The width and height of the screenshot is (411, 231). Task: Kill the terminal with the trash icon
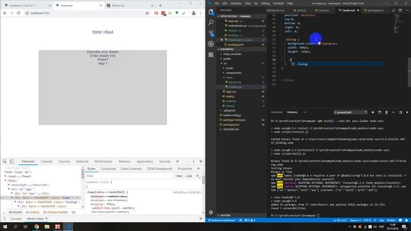click(387, 112)
